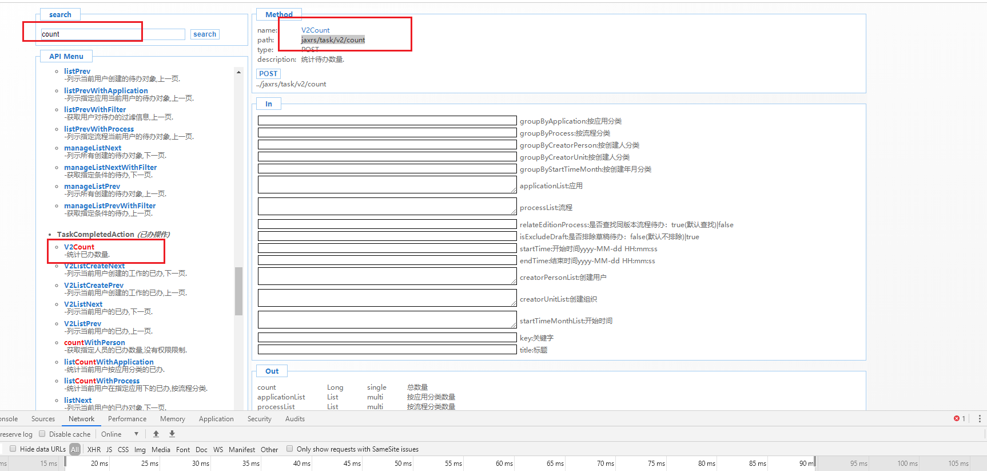Open the countWithPerson API link
The image size is (987, 471).
(x=94, y=343)
